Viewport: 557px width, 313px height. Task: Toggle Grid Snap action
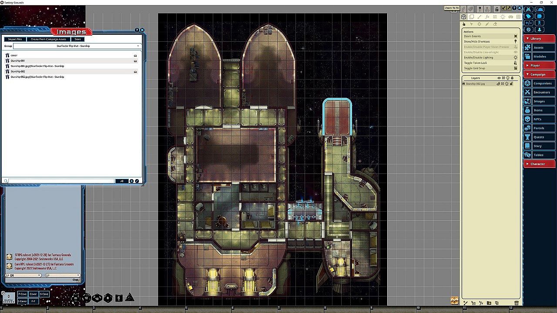pyautogui.click(x=491, y=68)
